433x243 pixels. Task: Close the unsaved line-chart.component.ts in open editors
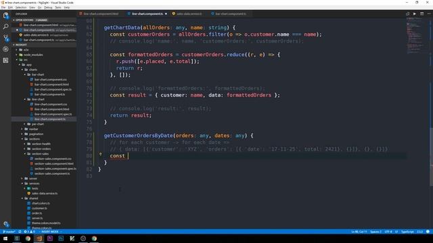click(x=17, y=30)
